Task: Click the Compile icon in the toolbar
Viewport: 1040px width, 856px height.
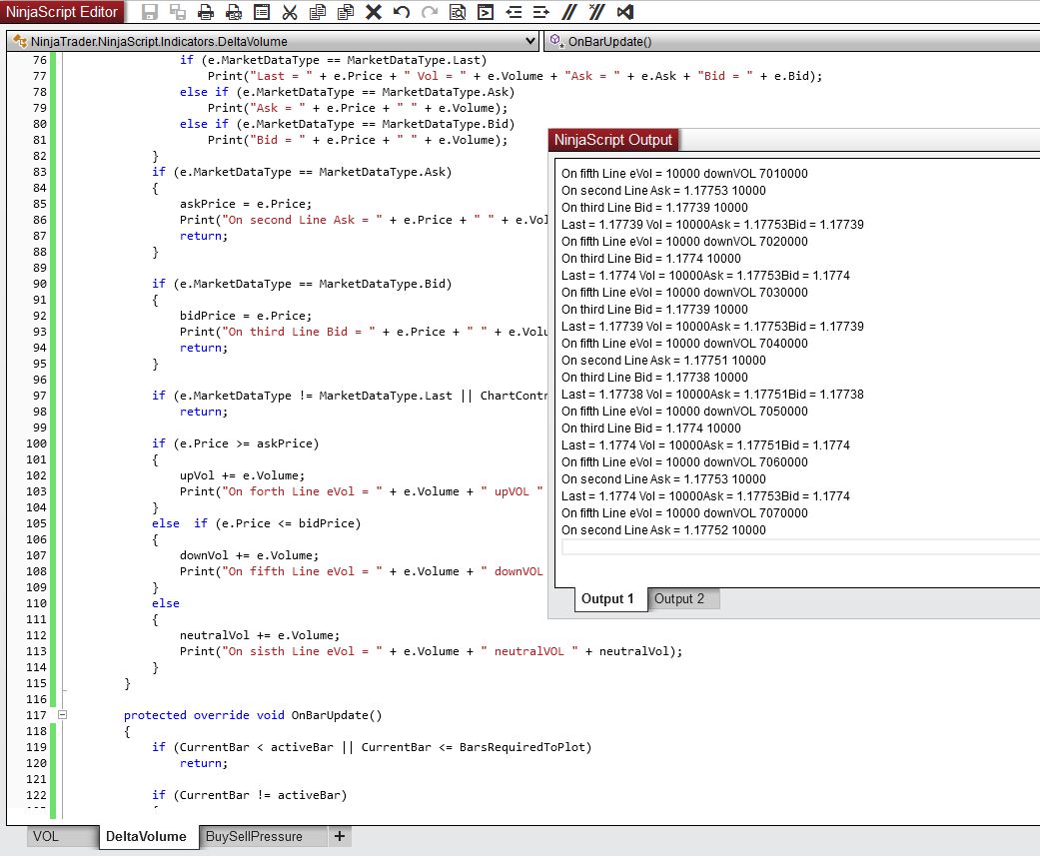Action: coord(486,13)
